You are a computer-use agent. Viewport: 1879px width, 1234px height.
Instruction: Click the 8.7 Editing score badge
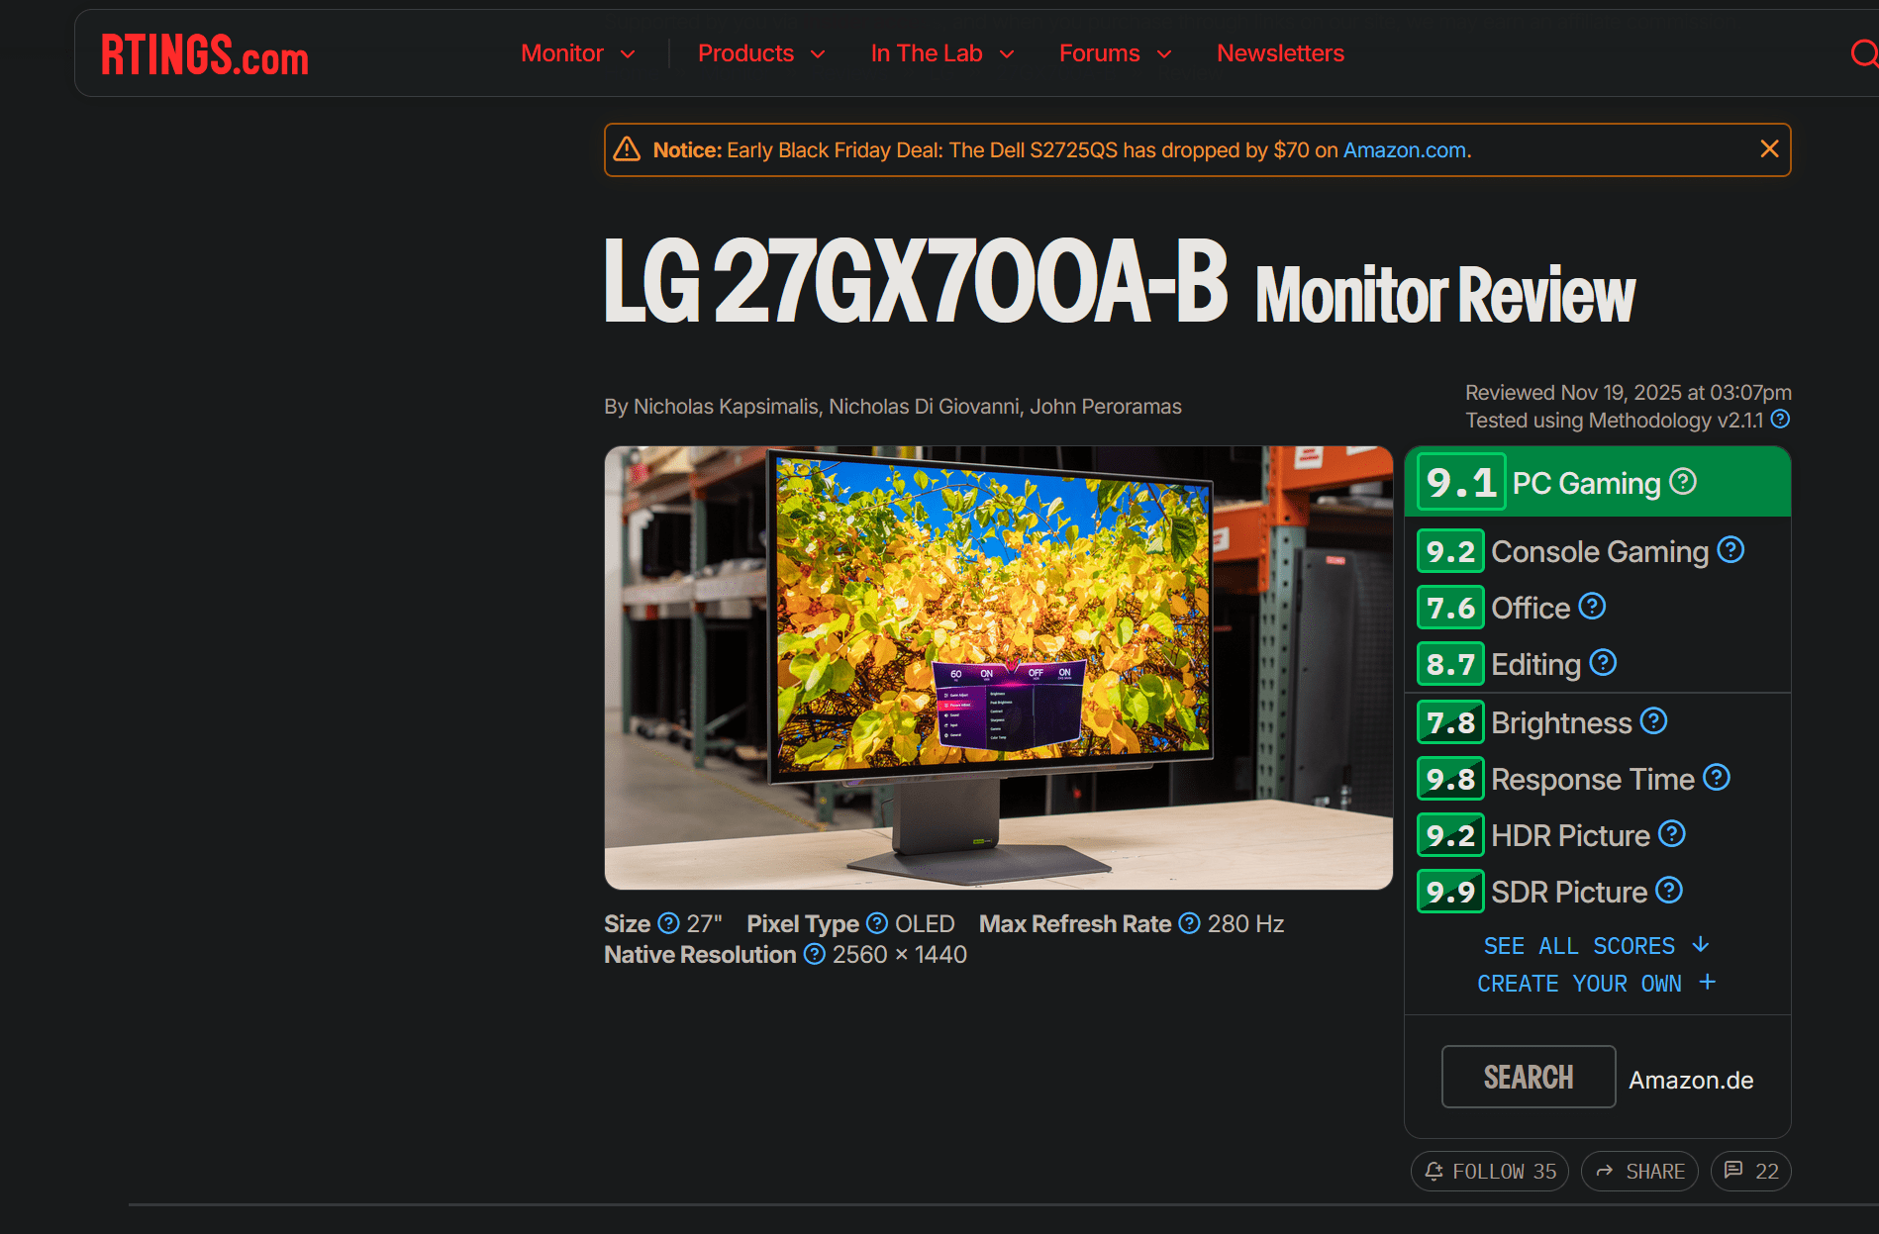(1450, 664)
